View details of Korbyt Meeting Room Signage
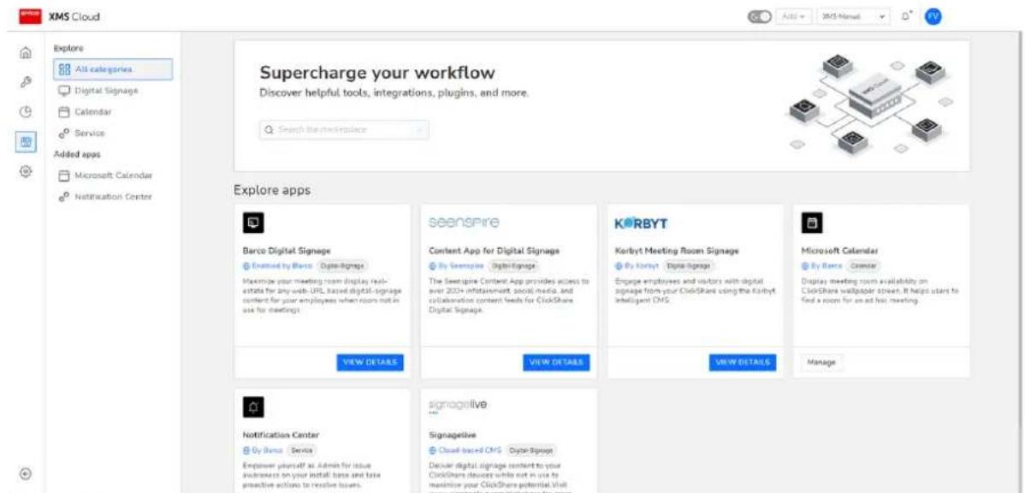1025x493 pixels. coord(743,362)
